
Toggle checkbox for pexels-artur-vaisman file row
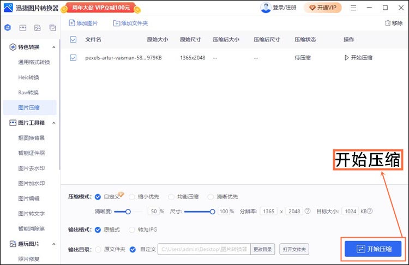[73, 58]
